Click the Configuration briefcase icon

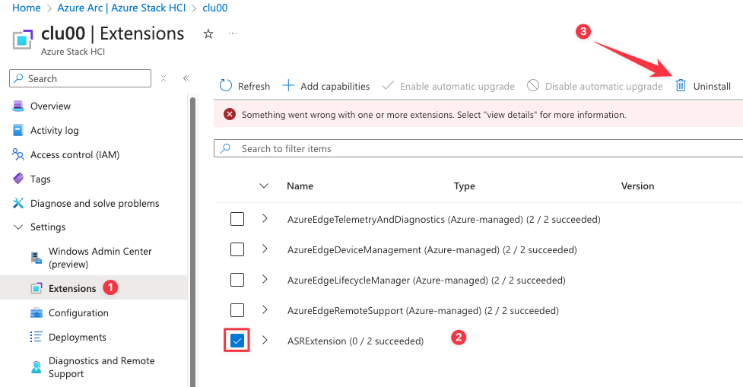pyautogui.click(x=37, y=312)
